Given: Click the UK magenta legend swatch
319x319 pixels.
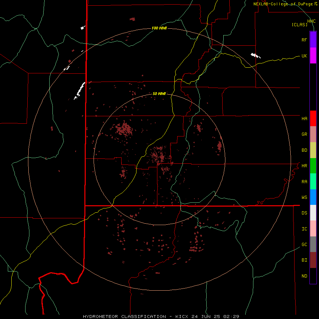Looking at the screenshot, I should pos(313,56).
